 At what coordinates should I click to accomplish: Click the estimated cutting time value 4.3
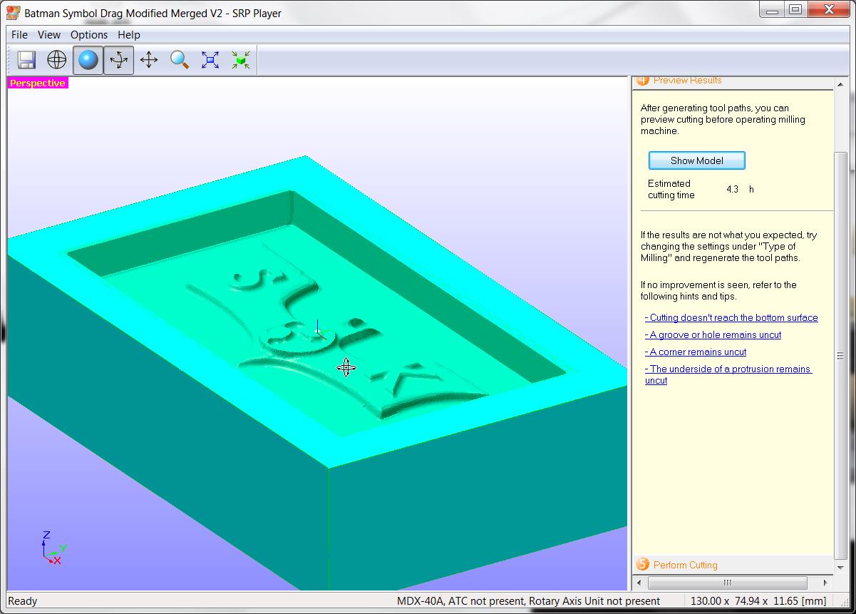[732, 189]
